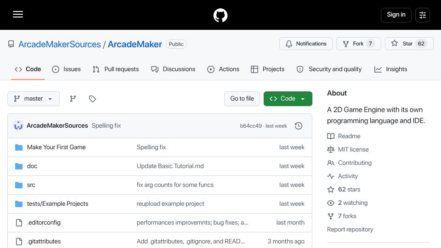Switch to the Issues tab
This screenshot has width=441, height=248.
click(66, 69)
